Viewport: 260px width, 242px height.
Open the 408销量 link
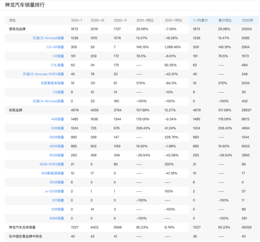[x=57, y=119]
